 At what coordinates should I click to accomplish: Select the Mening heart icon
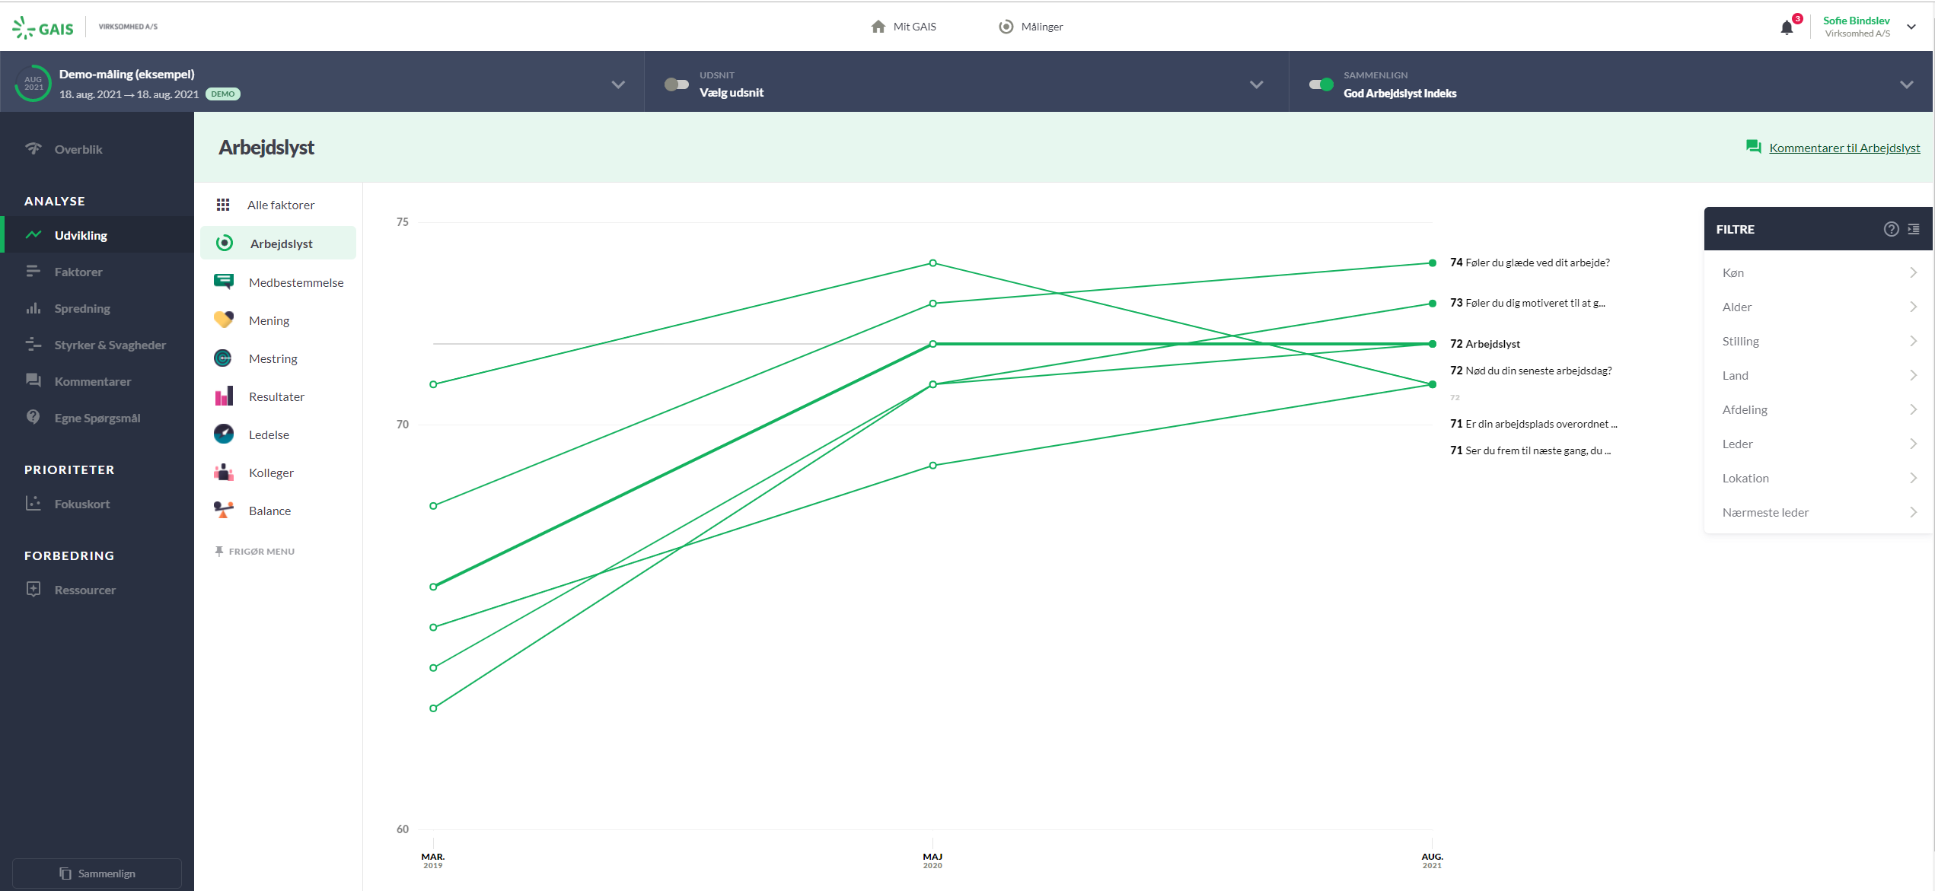click(224, 320)
